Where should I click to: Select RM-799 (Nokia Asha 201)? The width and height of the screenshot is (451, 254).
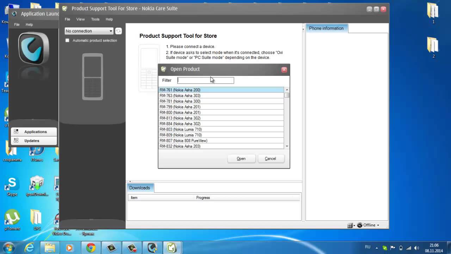coord(221,107)
